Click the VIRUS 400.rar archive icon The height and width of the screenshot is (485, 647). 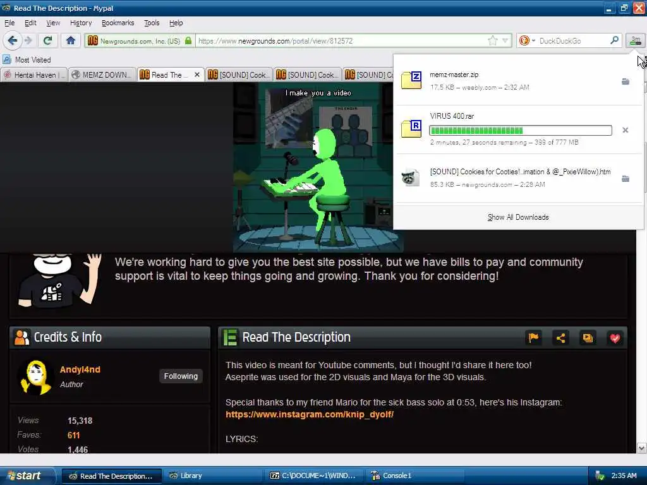(411, 129)
